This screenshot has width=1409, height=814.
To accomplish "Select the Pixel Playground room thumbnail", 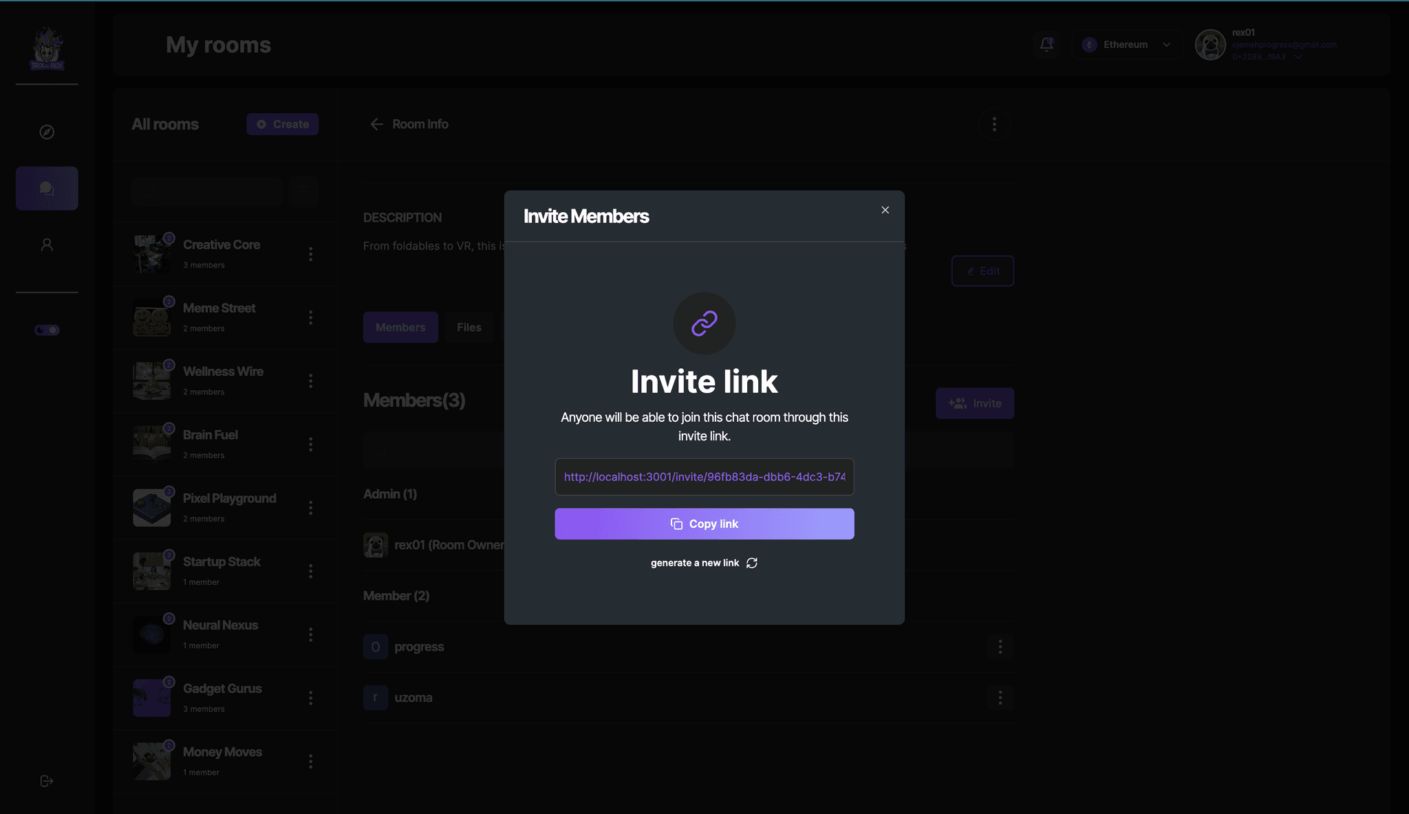I will tap(152, 508).
